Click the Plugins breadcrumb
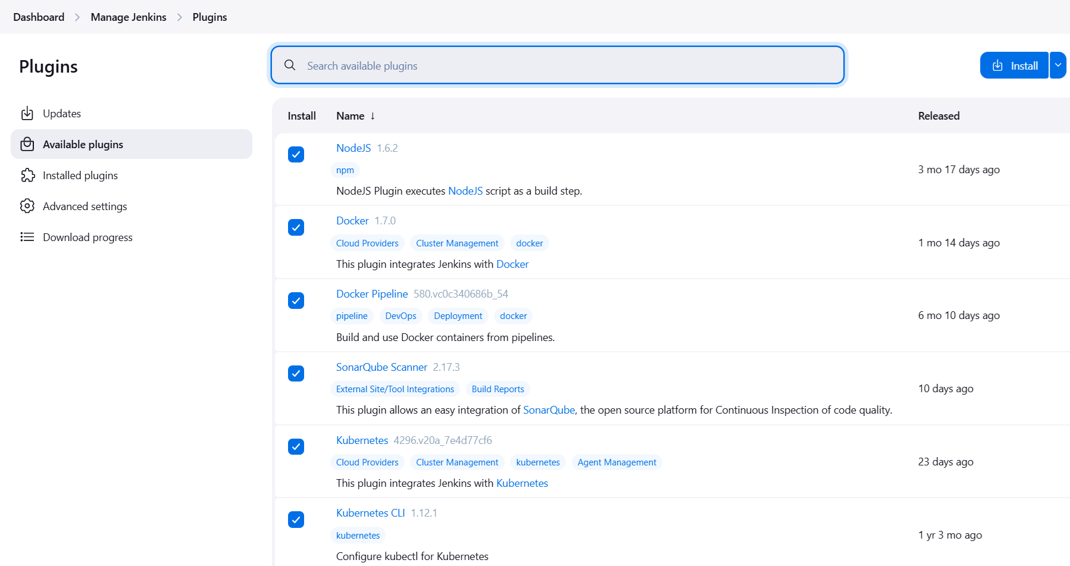The image size is (1070, 566). click(209, 17)
